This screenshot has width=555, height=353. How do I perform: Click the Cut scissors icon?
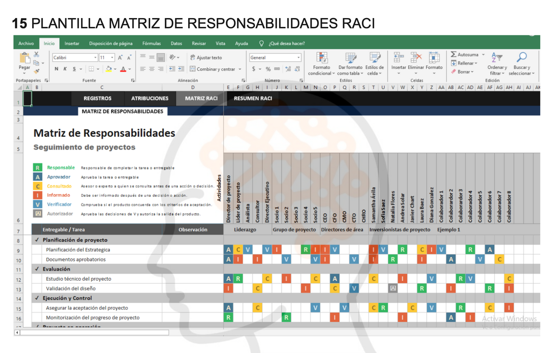point(36,55)
